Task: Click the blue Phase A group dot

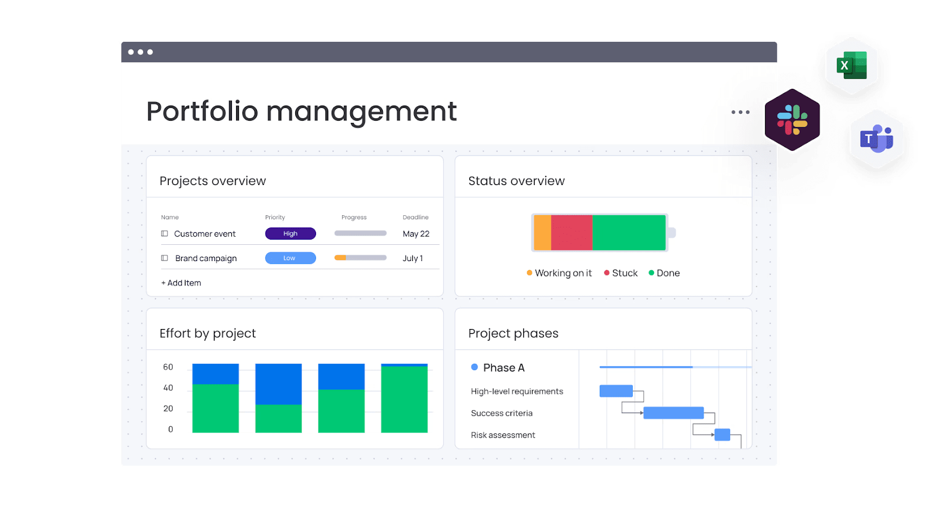Action: coord(474,367)
